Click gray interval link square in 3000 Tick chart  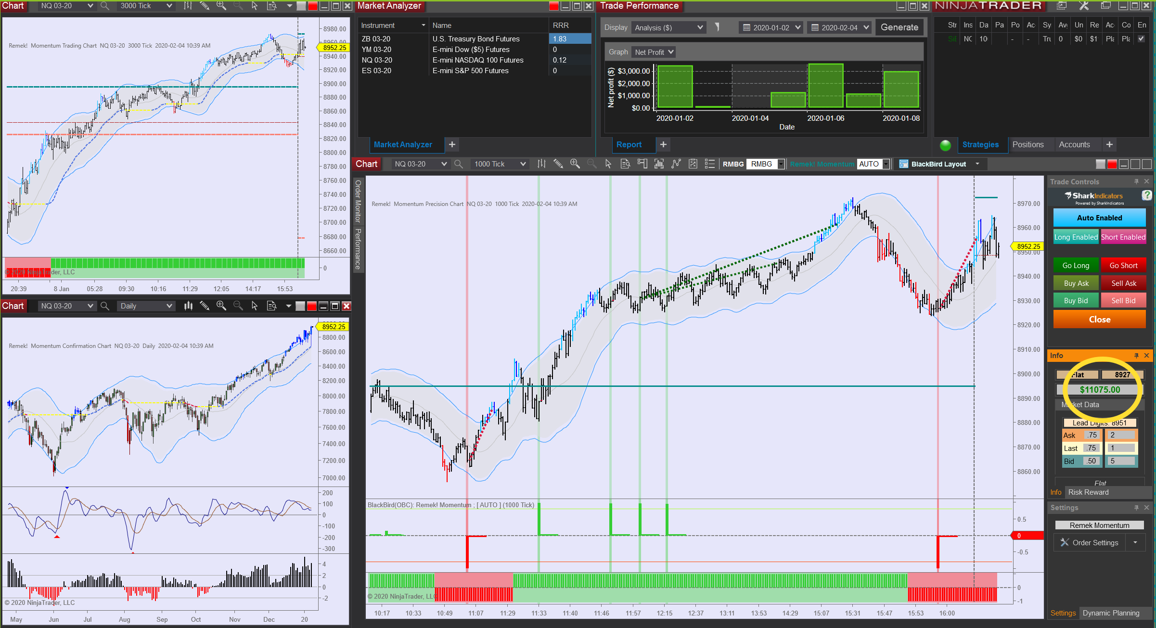point(301,6)
